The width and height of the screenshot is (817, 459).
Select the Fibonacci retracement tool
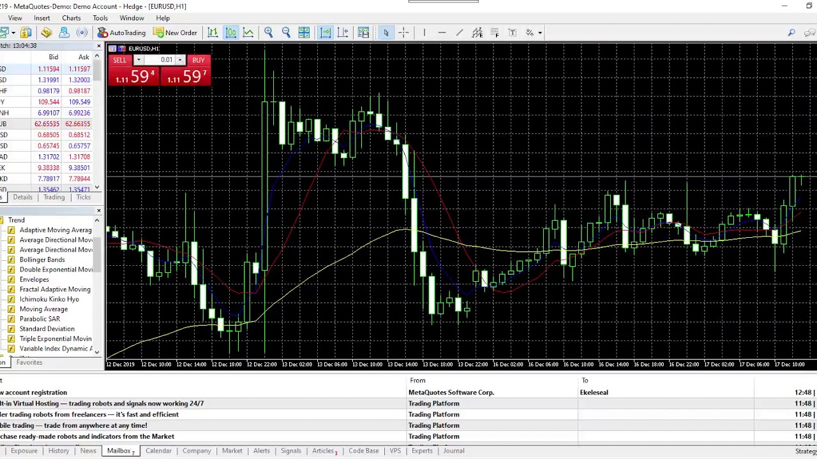[495, 33]
